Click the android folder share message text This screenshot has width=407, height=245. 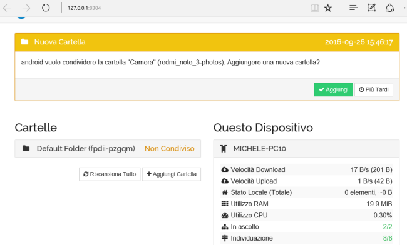pos(170,62)
